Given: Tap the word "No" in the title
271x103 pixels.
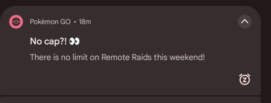Looking at the screenshot, I should tap(36, 41).
